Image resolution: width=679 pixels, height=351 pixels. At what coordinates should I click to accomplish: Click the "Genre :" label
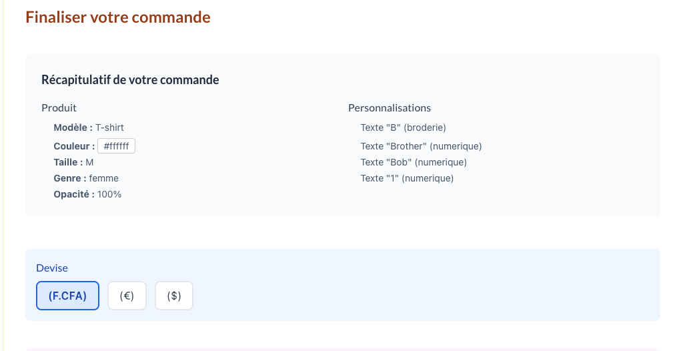[70, 178]
